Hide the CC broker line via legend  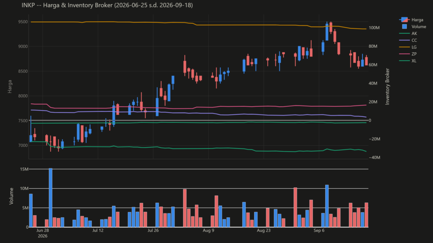(x=408, y=40)
